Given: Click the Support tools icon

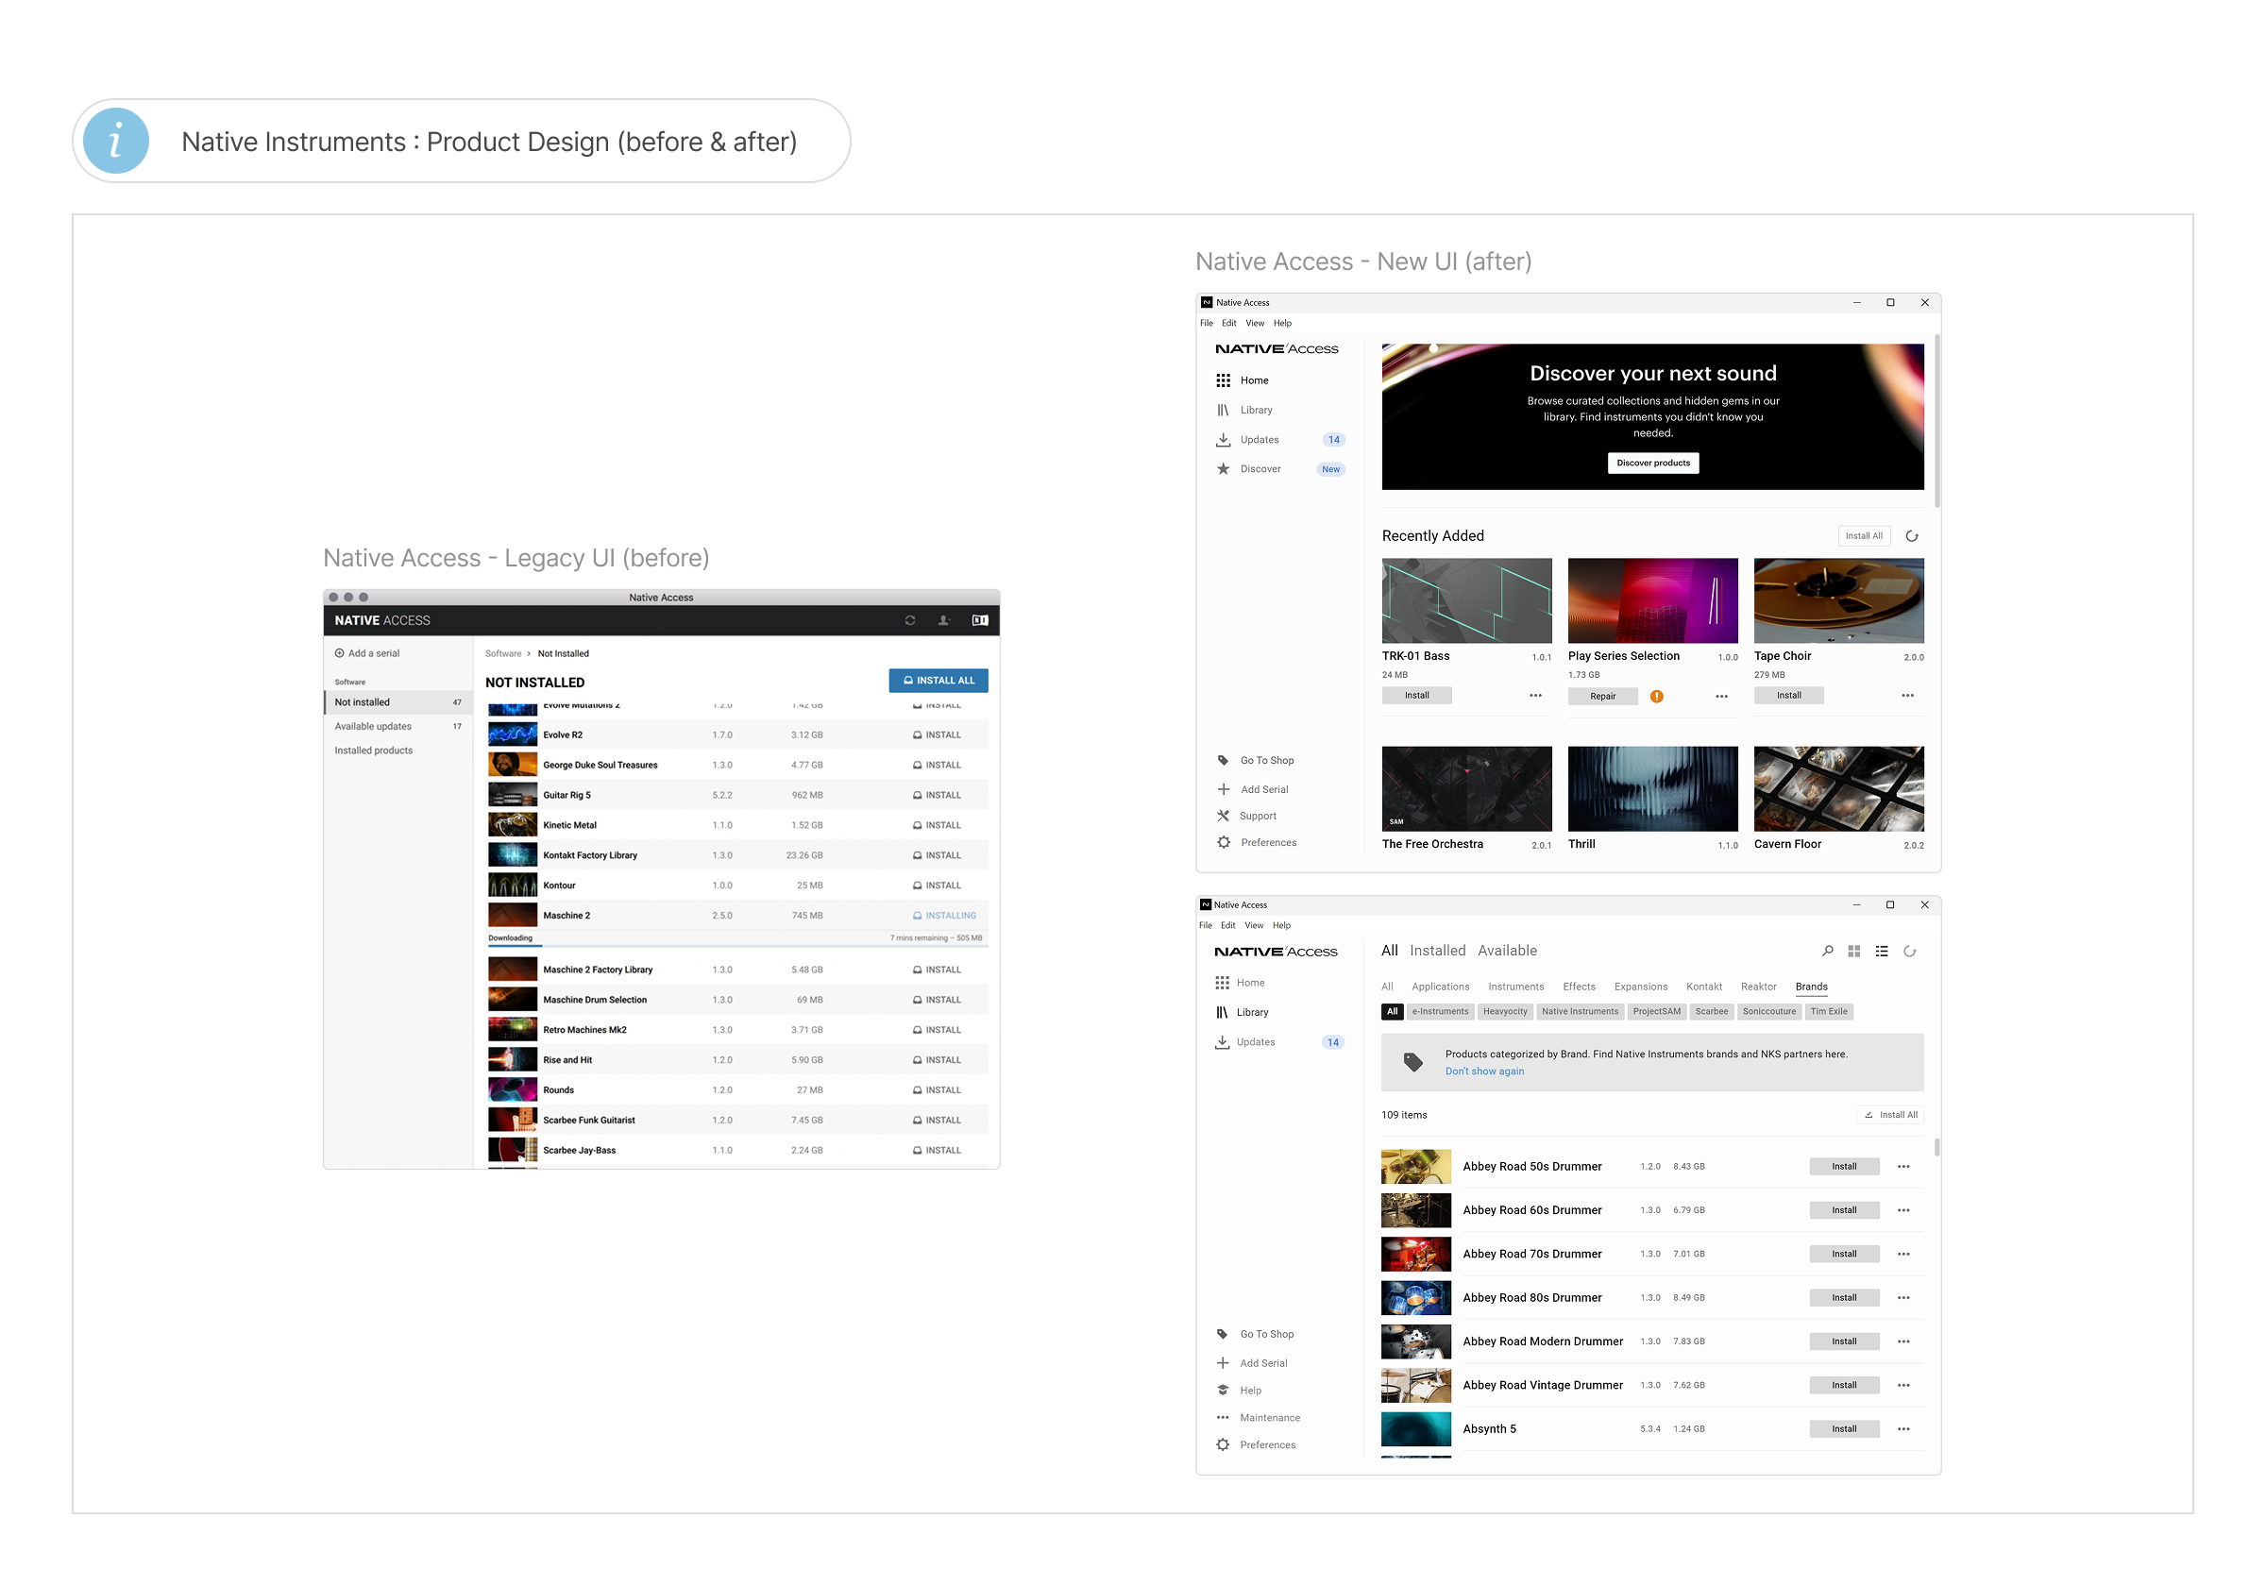Looking at the screenshot, I should [1223, 816].
